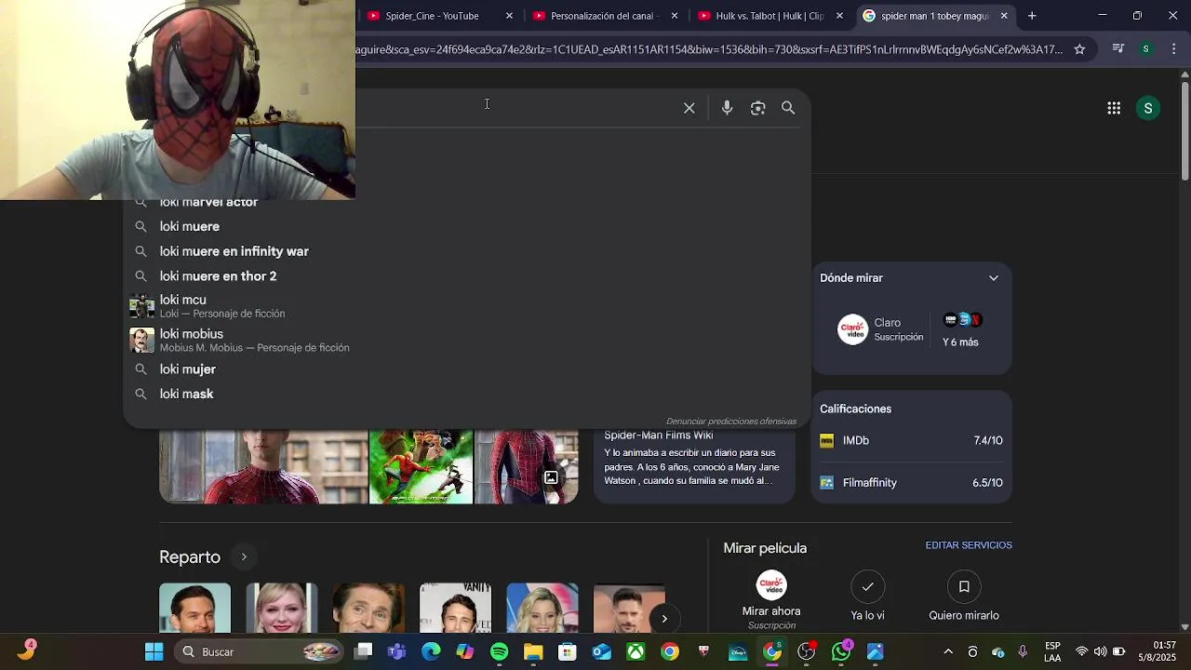This screenshot has width=1191, height=670.
Task: Mark the film as Ya lo vi
Action: click(x=867, y=596)
